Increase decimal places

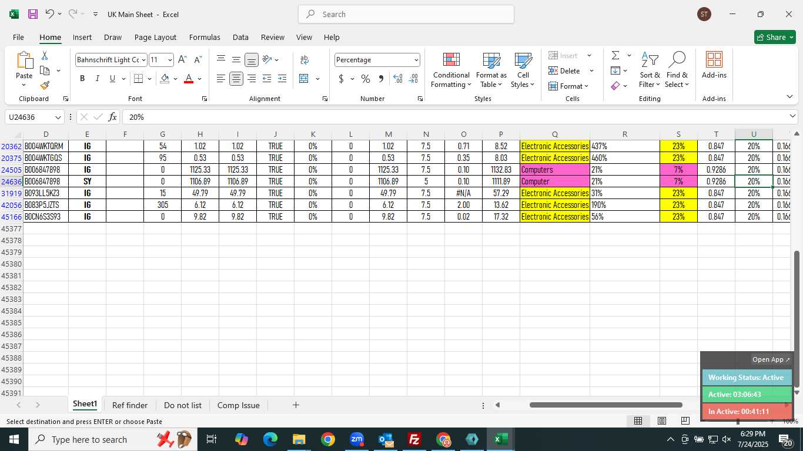[x=398, y=79]
